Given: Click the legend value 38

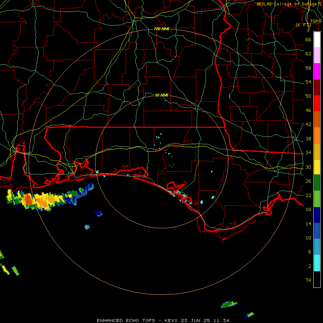Looking at the screenshot, I should click(308, 139).
